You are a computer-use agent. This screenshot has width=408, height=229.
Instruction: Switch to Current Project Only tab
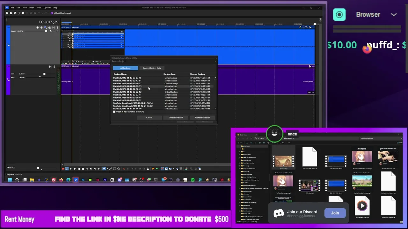(152, 68)
